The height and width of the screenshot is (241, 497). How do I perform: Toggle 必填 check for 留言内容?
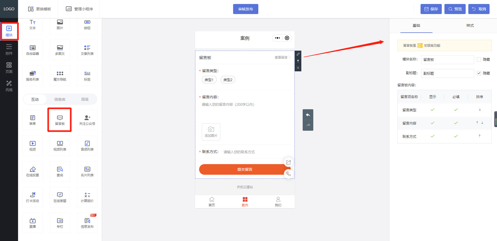click(456, 123)
